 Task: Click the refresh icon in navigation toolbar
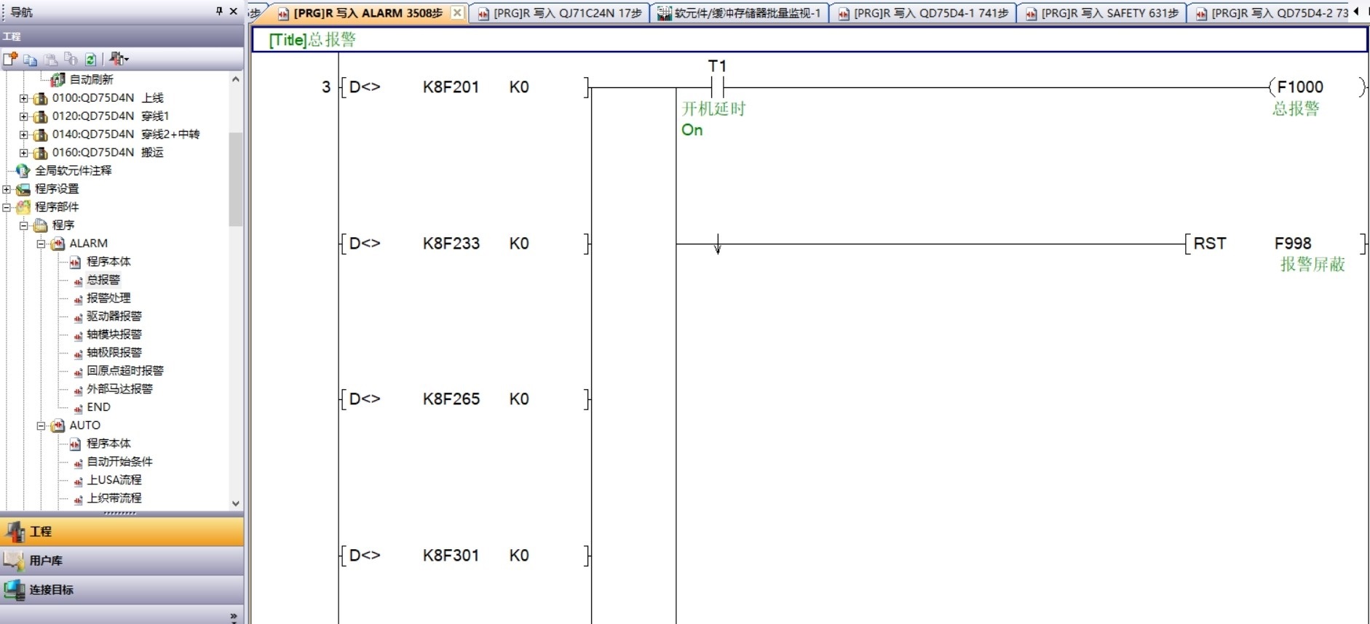click(x=91, y=59)
